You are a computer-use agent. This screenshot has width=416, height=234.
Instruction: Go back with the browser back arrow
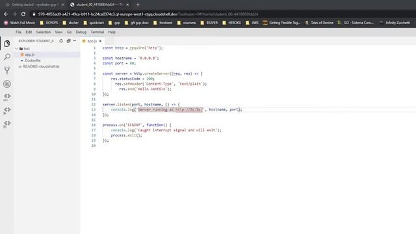pos(6,14)
